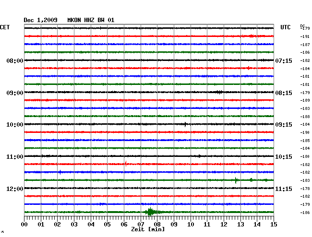312x237 pixels.
Task: Click the DC offset value '-191'
Action: pyautogui.click(x=305, y=36)
